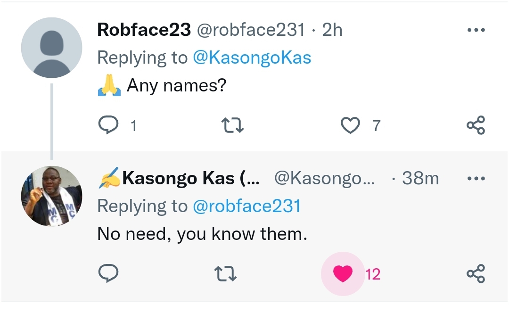This screenshot has height=313, width=509.
Task: Share Kasongo Kas's reply
Action: 476,273
